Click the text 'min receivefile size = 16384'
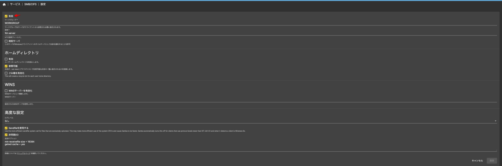The image size is (502, 166). (19, 142)
